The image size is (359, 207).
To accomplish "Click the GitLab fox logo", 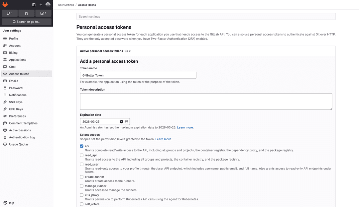I will [x=5, y=5].
